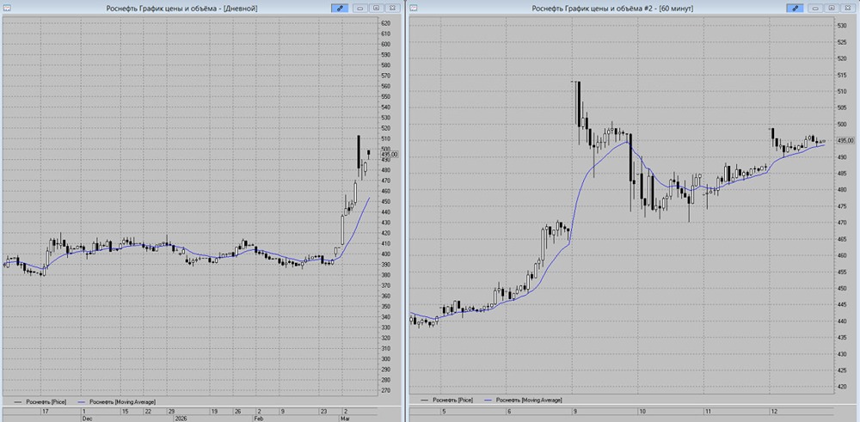The image size is (860, 422).
Task: Click price level '400' on daily price axis
Action: tap(385, 254)
